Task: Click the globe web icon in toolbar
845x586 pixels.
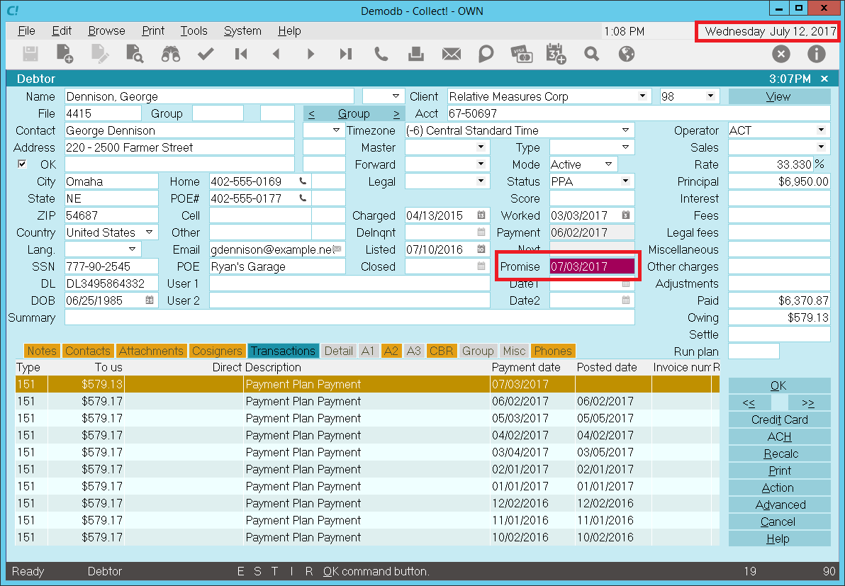Action: pos(627,54)
